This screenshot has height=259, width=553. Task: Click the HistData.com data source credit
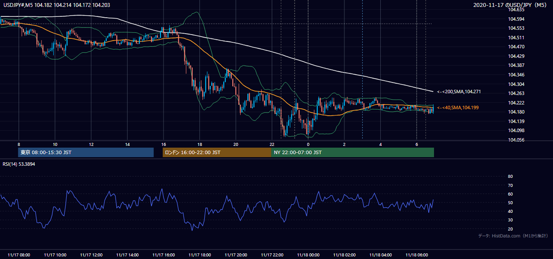[x=513, y=236]
